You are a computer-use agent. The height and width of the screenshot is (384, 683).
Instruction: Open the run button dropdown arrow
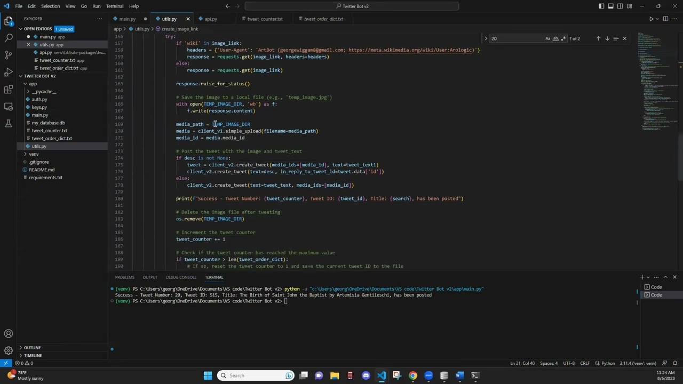pos(657,19)
